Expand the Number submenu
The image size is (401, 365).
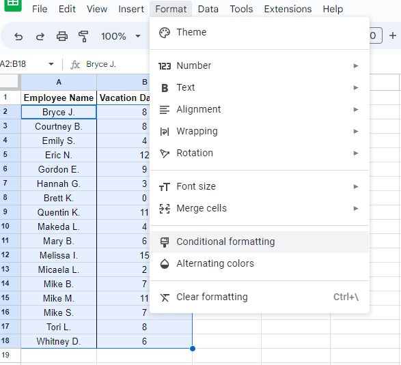(x=260, y=66)
